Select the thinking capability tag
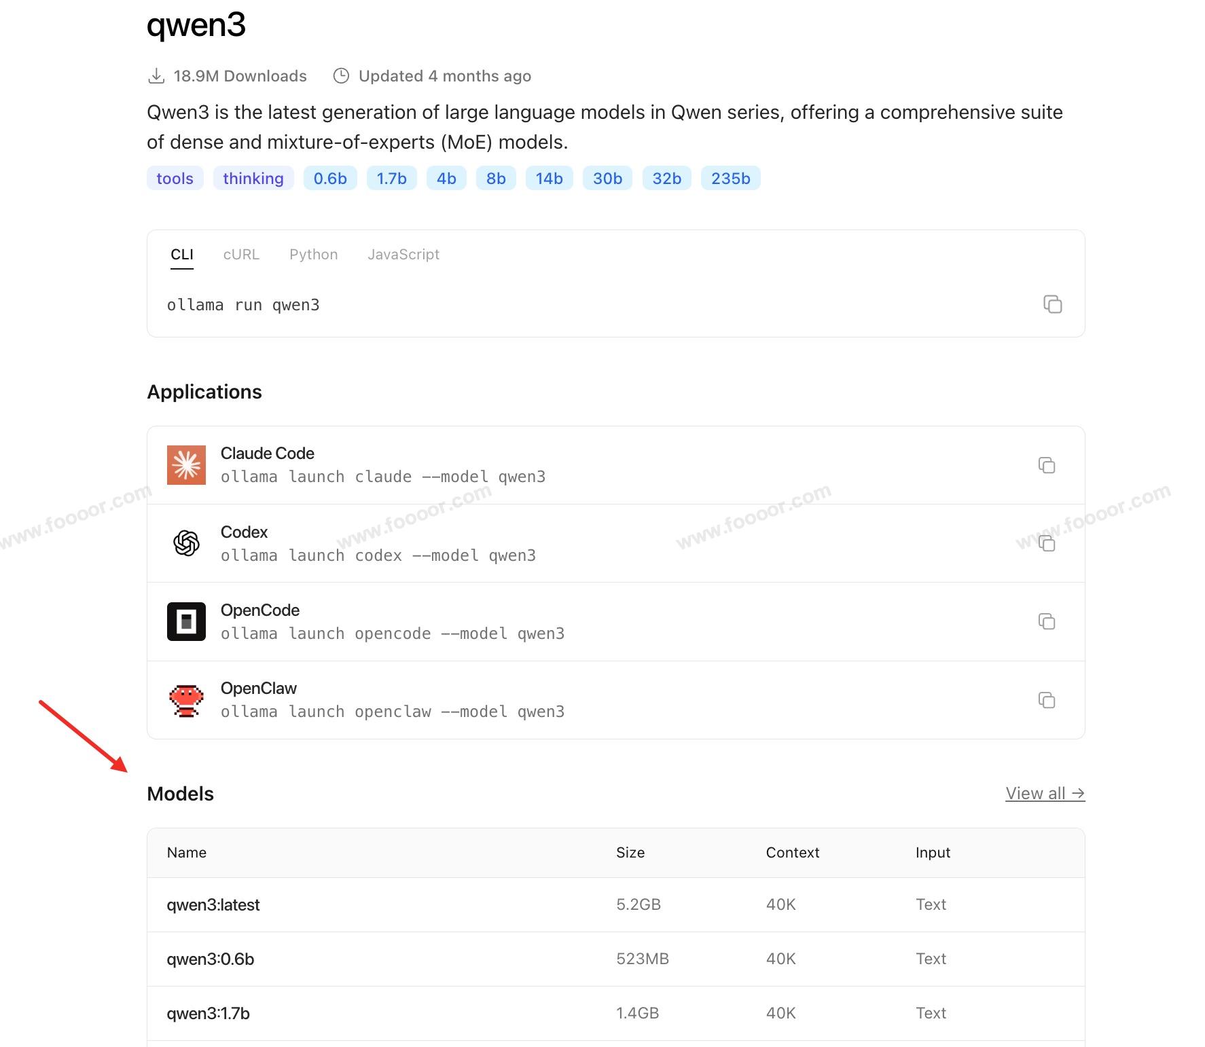Image resolution: width=1205 pixels, height=1047 pixels. [253, 179]
